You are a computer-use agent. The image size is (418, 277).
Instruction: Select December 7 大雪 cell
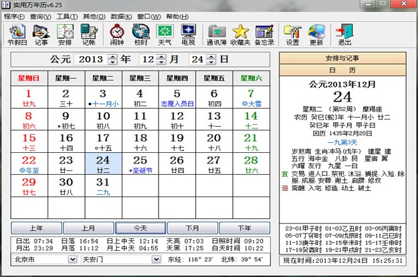click(x=251, y=97)
